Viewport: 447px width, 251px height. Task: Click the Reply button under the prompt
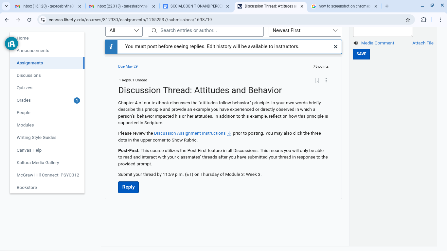128,187
